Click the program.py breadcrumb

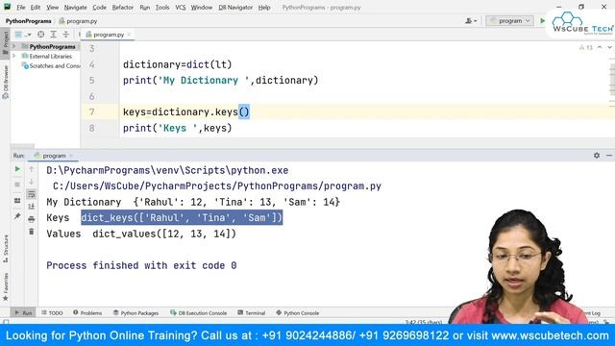tap(78, 21)
